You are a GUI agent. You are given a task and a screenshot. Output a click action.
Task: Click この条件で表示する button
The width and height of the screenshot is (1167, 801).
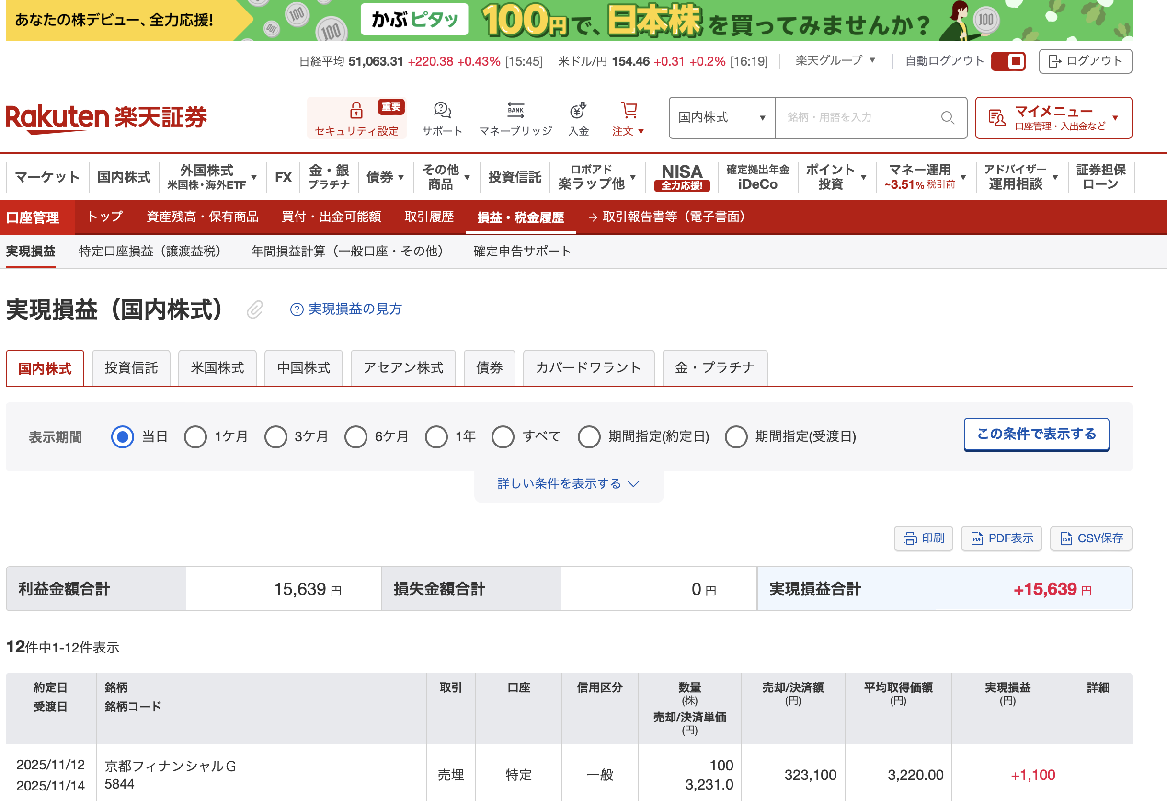coord(1036,434)
